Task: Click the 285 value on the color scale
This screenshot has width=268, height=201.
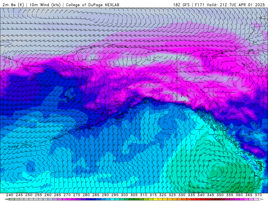Action: click(96, 195)
